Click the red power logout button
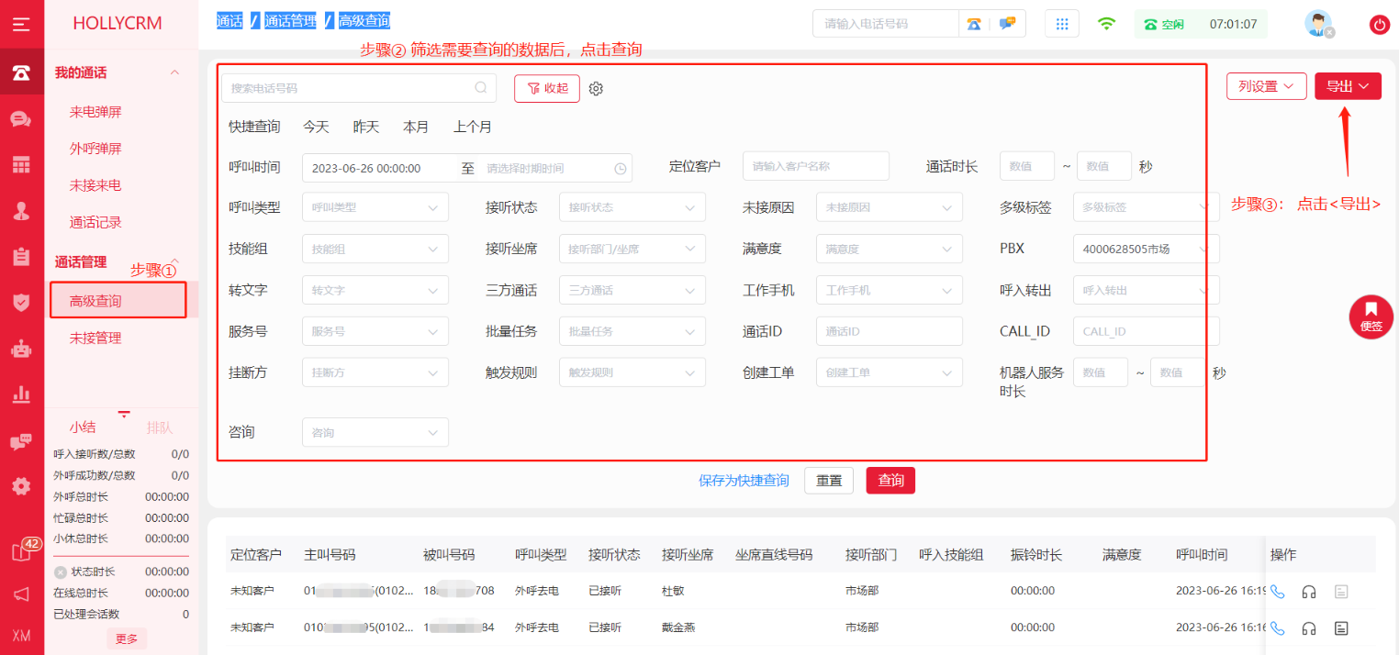The width and height of the screenshot is (1399, 655). point(1379,26)
